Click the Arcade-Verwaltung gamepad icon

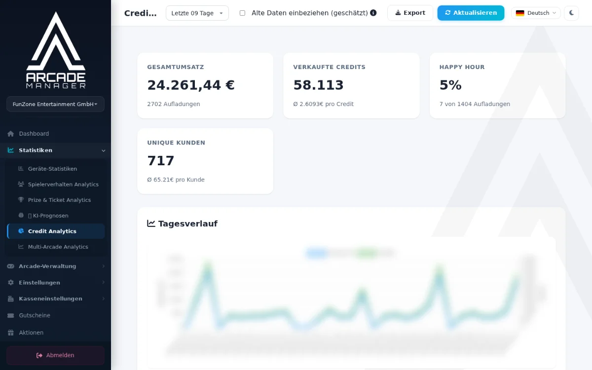click(x=11, y=266)
